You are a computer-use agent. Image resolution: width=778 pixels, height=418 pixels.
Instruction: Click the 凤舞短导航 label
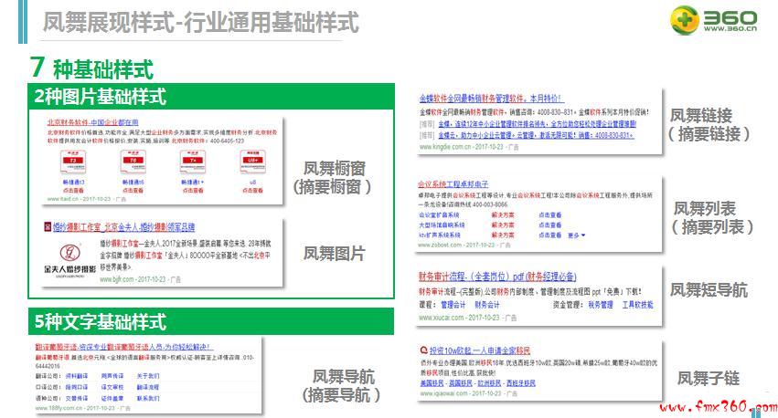(x=708, y=290)
